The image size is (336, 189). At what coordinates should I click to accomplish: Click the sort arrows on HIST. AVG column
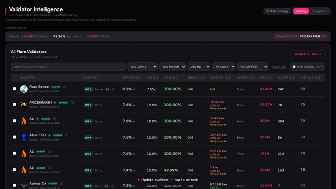pos(320,77)
